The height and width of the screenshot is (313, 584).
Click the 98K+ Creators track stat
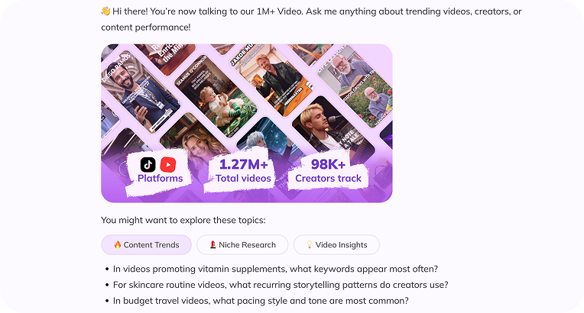(329, 171)
